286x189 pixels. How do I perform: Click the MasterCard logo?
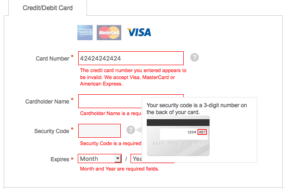[109, 32]
